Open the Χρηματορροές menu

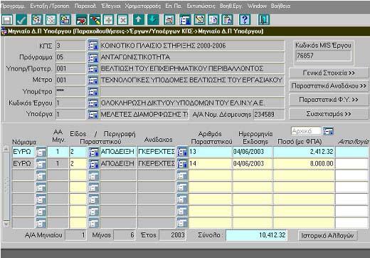(x=143, y=6)
